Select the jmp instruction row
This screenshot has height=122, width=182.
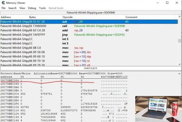pyautogui.click(x=89, y=35)
